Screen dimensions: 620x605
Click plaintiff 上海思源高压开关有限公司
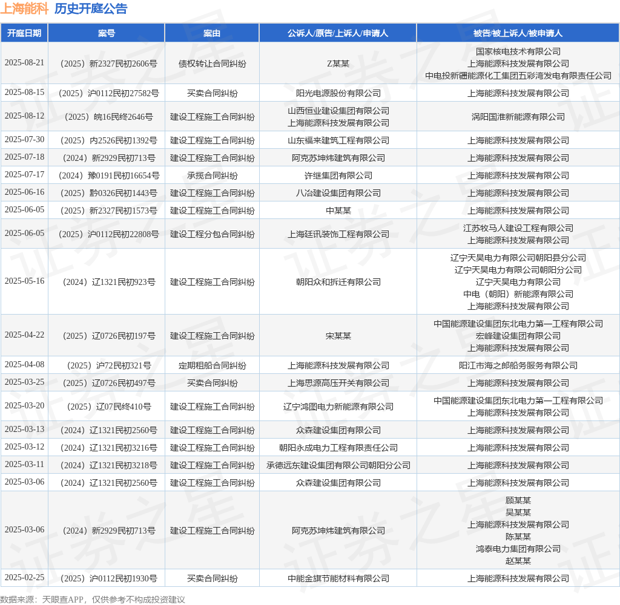click(x=338, y=383)
